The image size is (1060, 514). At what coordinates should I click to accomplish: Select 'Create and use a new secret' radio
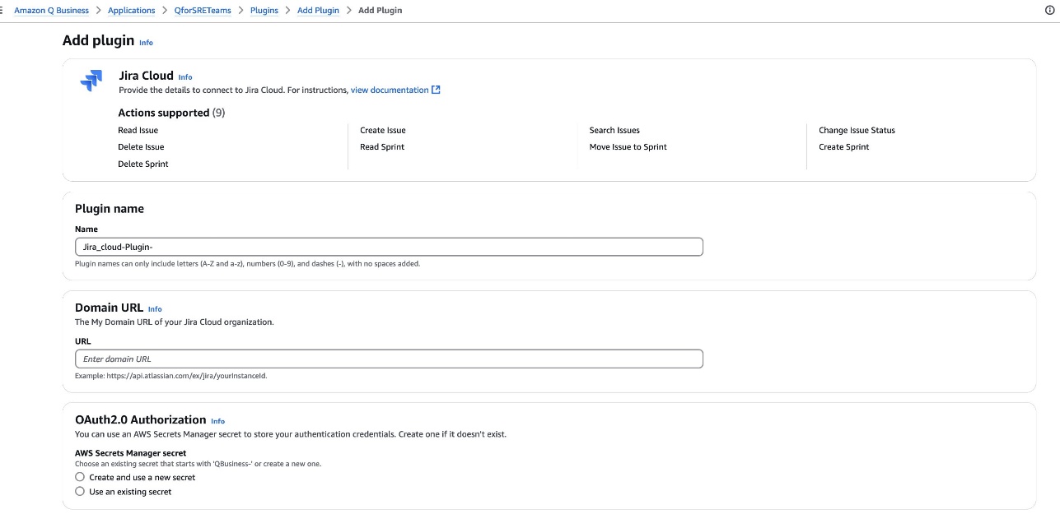point(80,477)
